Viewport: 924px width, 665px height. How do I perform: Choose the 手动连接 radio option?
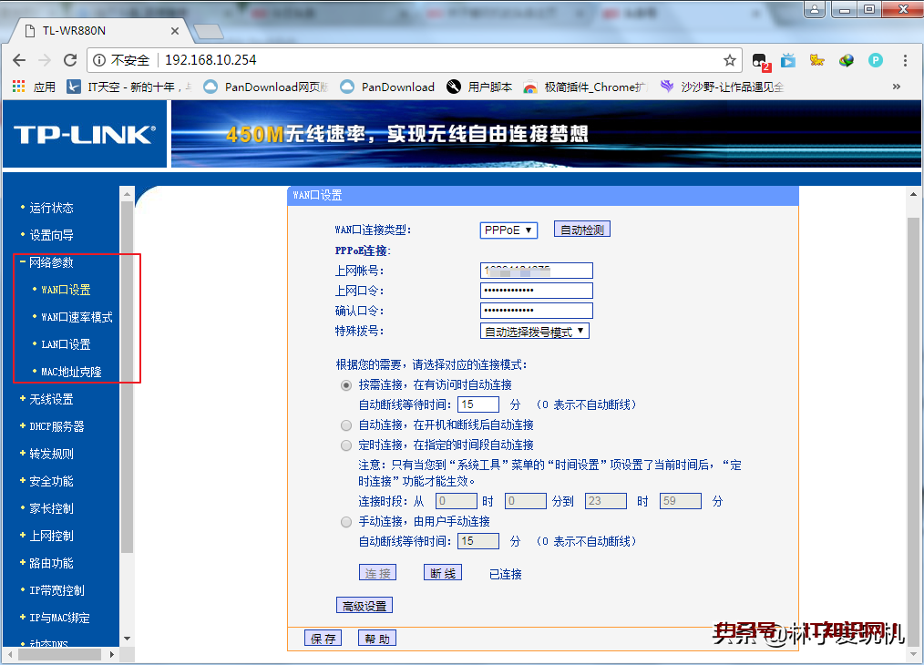[345, 521]
